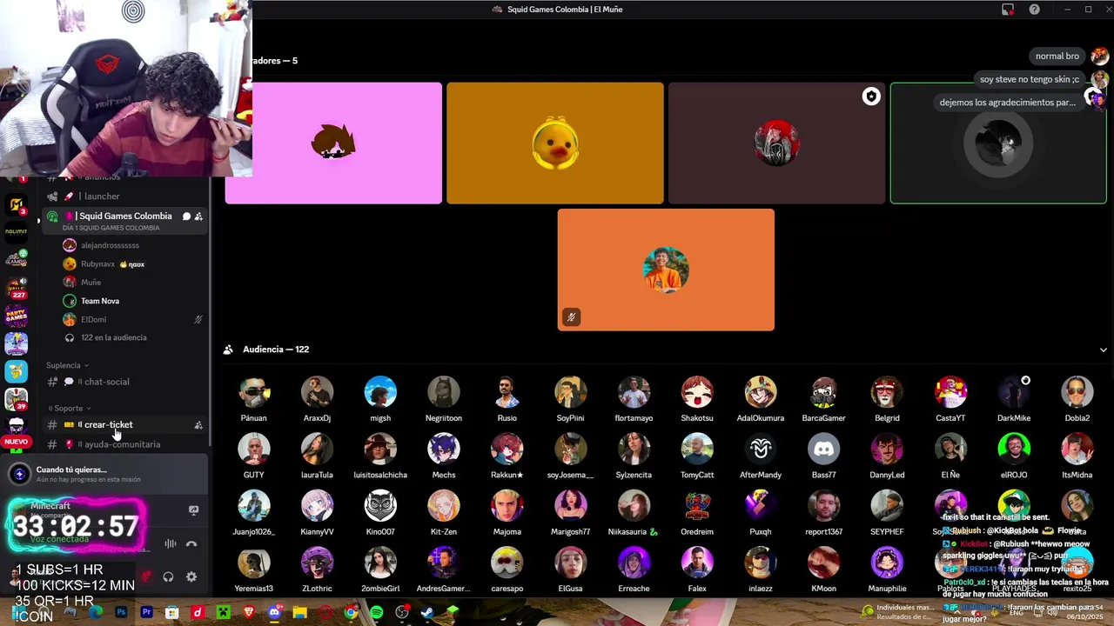Open audience member TomyCatt's profile
Viewport: 1114px width, 626px height.
(x=697, y=456)
